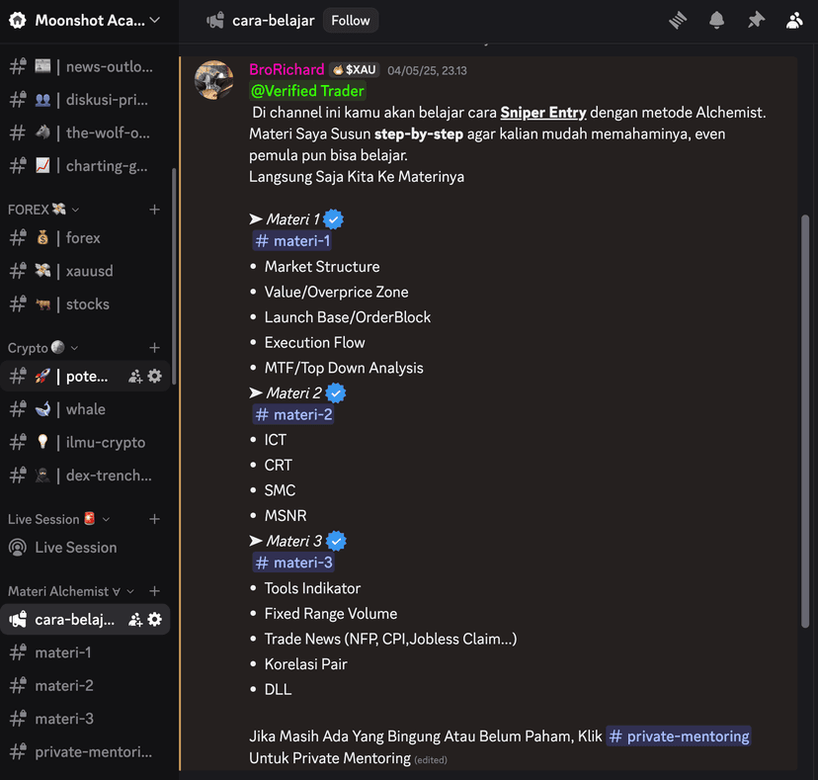Add channel in Live Session category
This screenshot has height=780, width=818.
tap(154, 519)
